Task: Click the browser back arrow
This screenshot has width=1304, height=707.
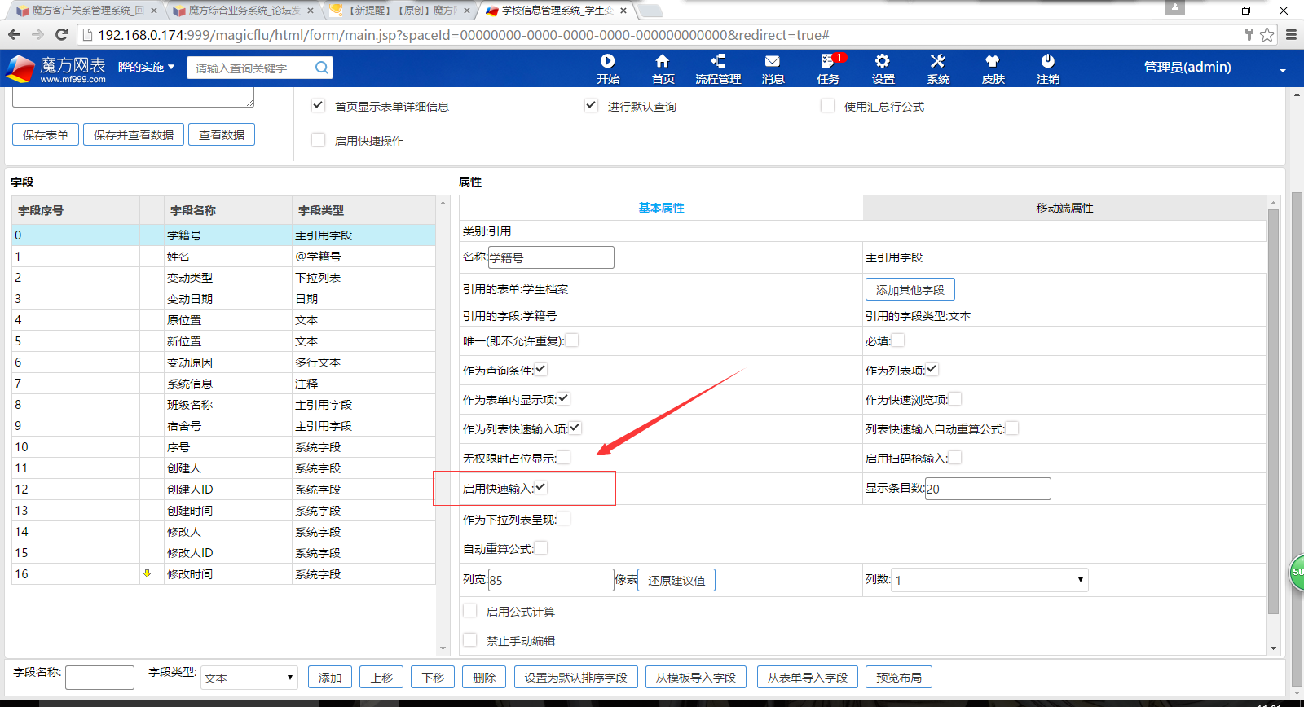Action: coord(14,34)
